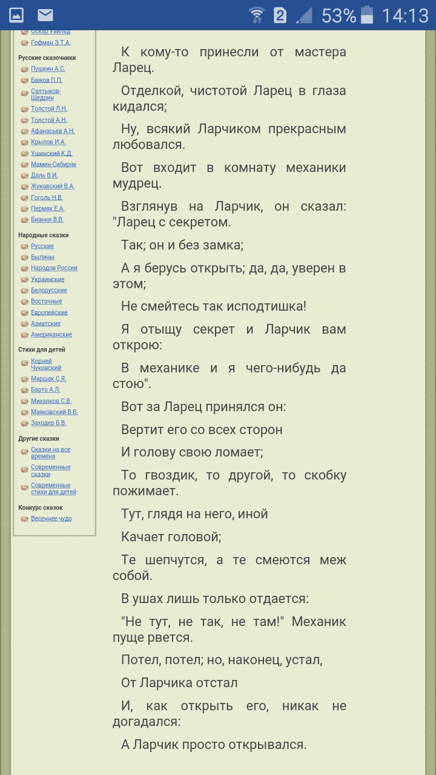
Task: Tap the scroll icon beside Маршак С.Я.
Action: tap(24, 379)
